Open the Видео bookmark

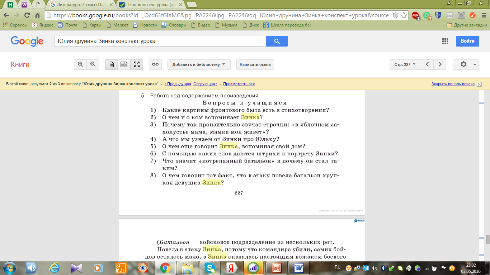pyautogui.click(x=201, y=25)
